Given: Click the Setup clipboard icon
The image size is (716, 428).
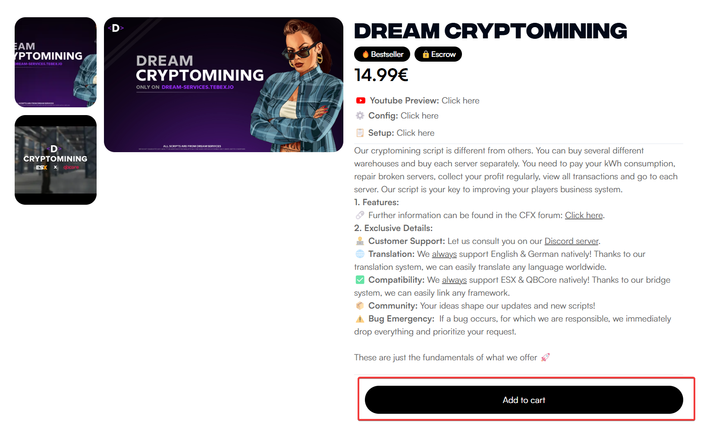Looking at the screenshot, I should click(360, 133).
